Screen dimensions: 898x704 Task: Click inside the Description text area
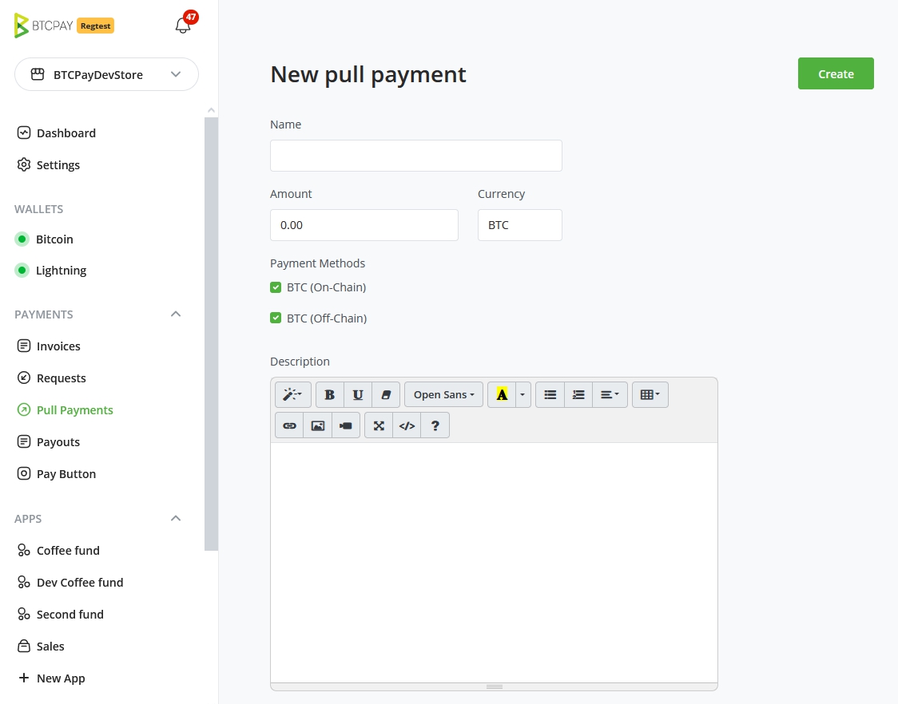pos(494,562)
